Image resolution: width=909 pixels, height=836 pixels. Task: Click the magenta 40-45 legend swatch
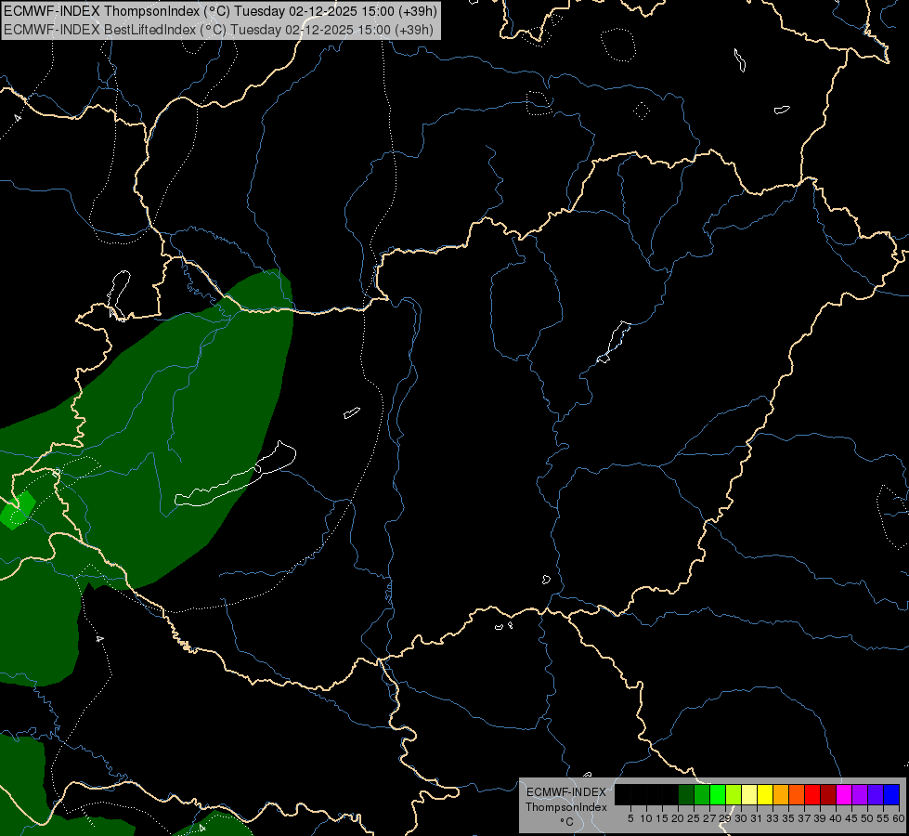point(844,794)
